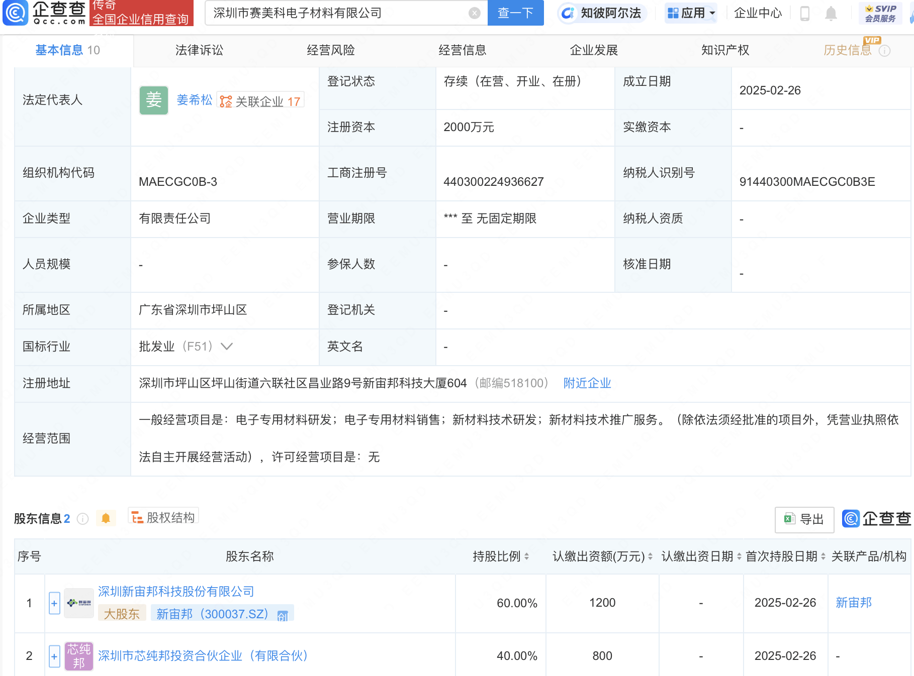The image size is (914, 676).
Task: Click the 40.00% holding ratio cell
Action: tap(517, 656)
